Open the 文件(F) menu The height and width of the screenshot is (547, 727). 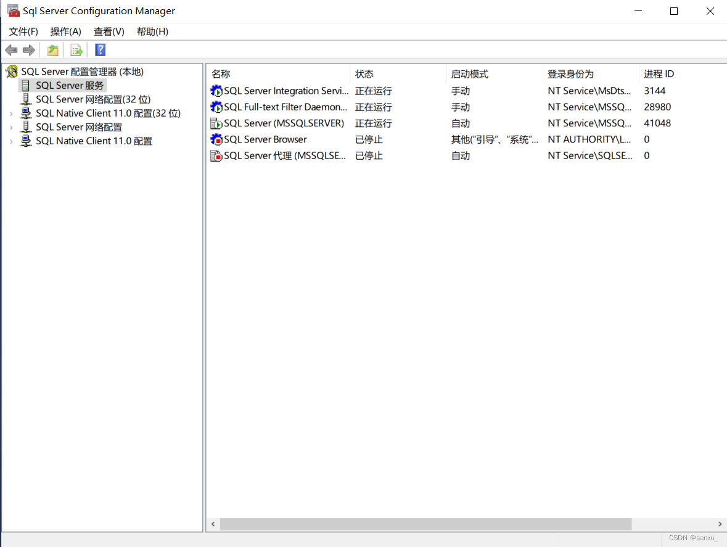[23, 31]
